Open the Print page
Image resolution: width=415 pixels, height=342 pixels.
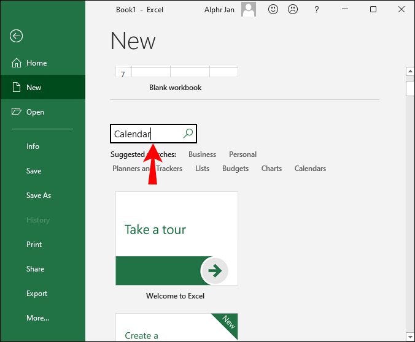pos(34,245)
